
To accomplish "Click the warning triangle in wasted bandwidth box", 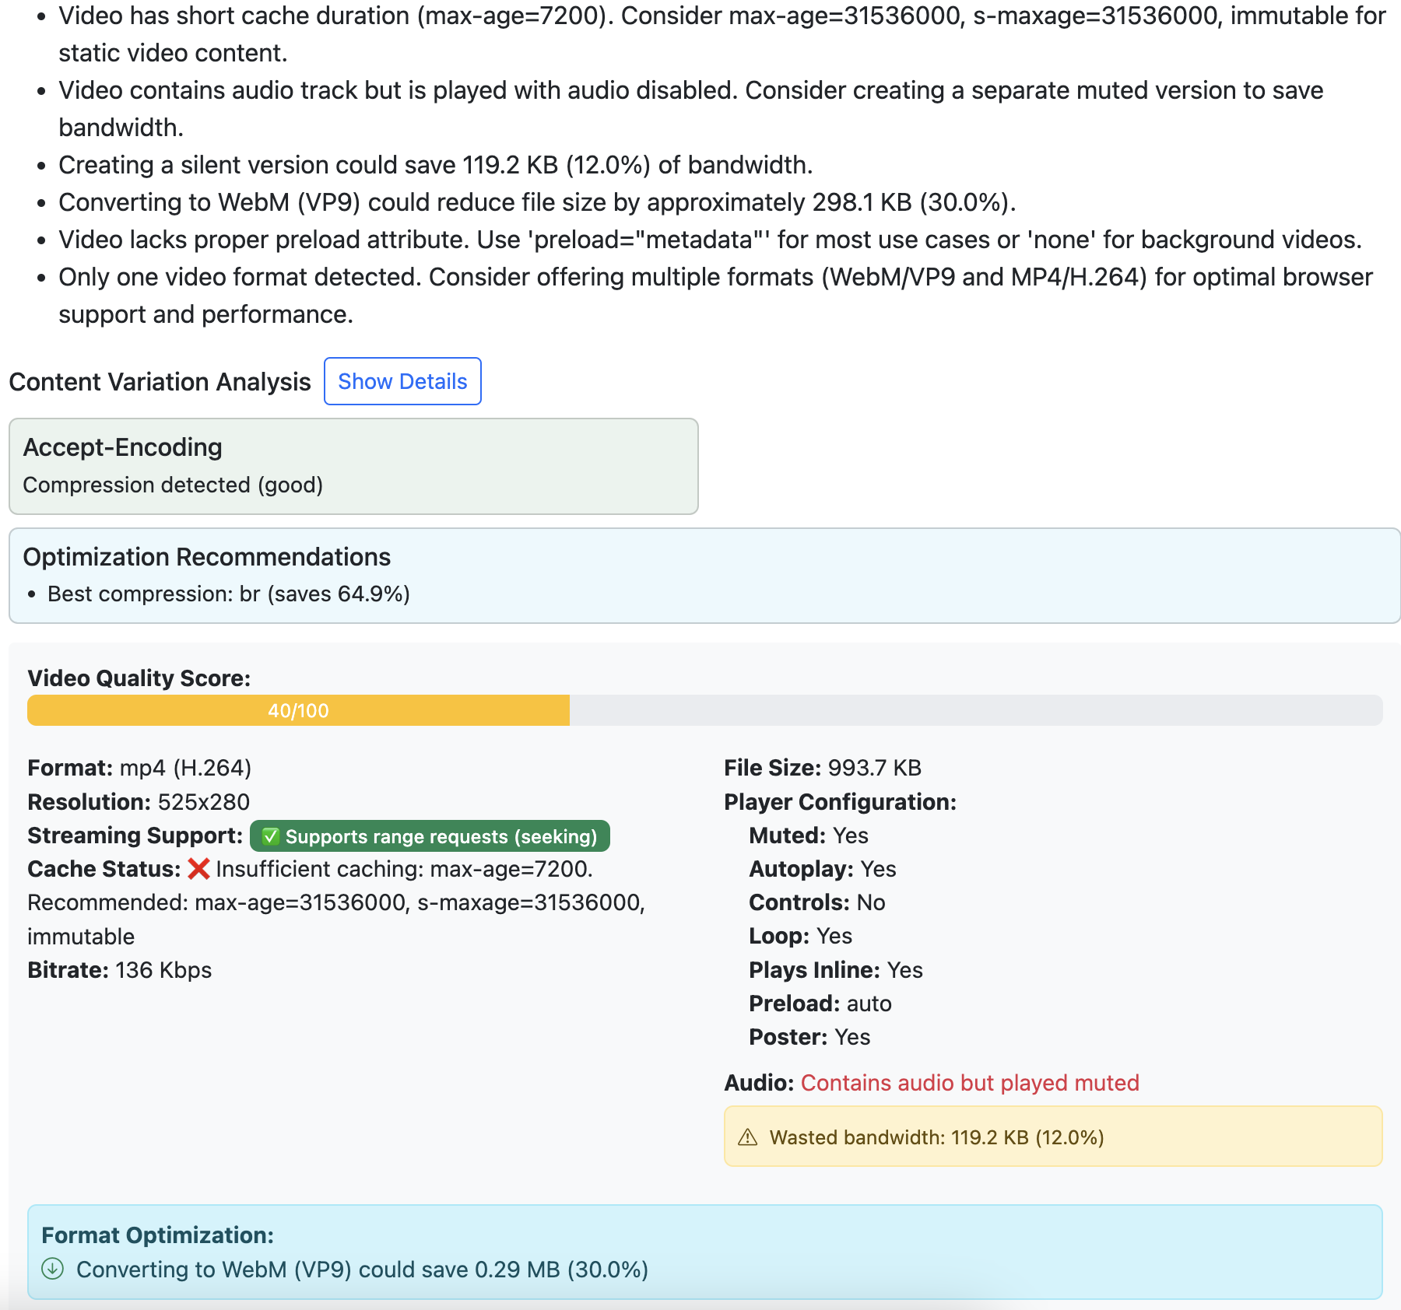I will click(748, 1137).
